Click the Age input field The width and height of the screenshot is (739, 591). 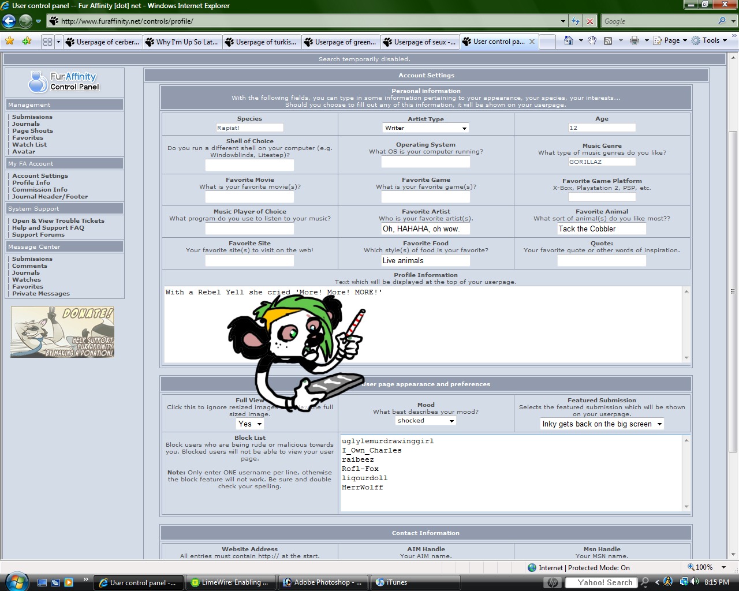pyautogui.click(x=602, y=128)
